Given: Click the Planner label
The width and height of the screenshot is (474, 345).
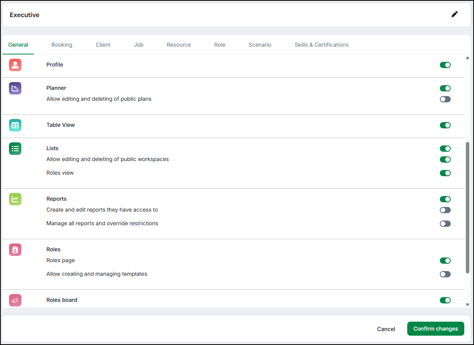Looking at the screenshot, I should (x=56, y=88).
